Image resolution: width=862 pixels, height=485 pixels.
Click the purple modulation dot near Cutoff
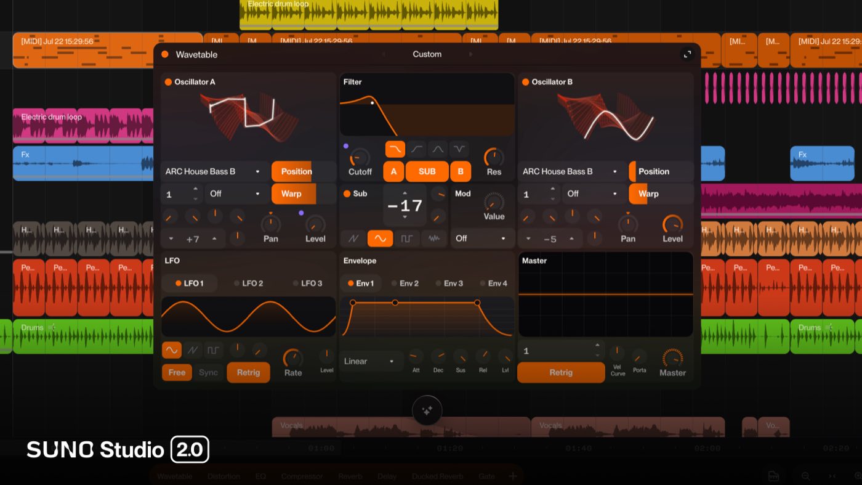pos(346,147)
